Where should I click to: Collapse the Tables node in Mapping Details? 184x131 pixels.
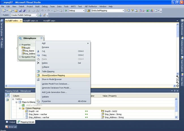point(13,99)
